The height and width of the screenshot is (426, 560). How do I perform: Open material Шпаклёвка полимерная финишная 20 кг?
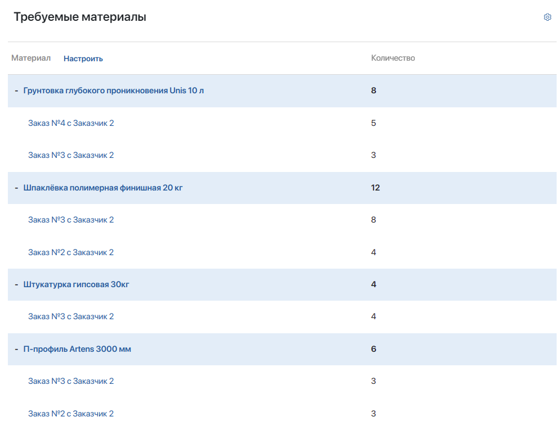coord(103,188)
